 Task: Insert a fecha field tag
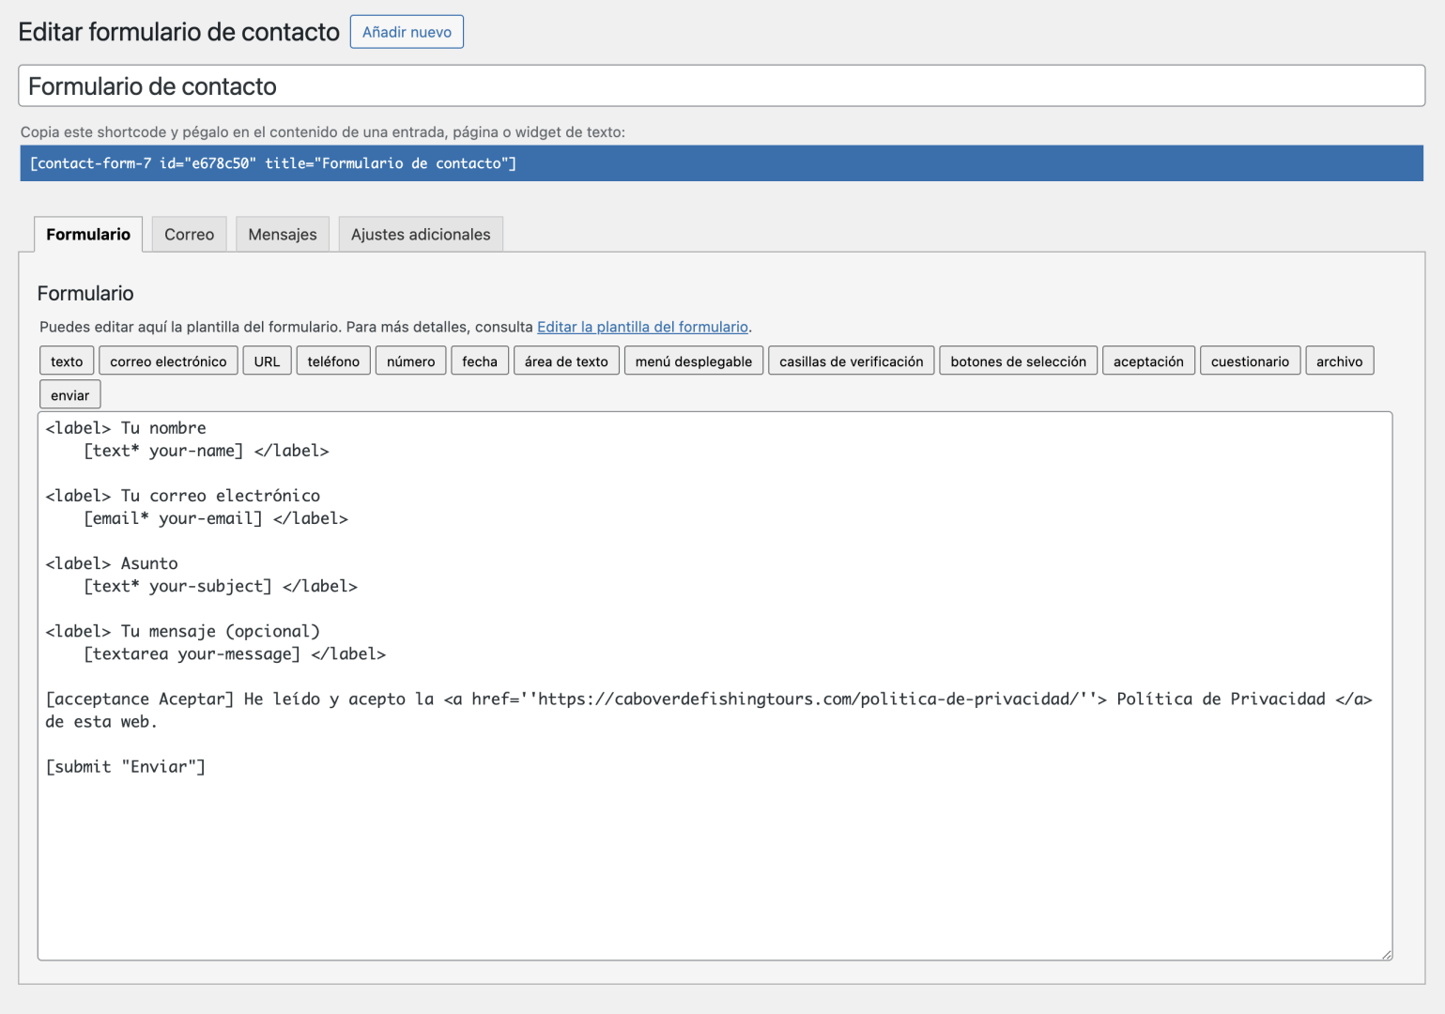[480, 361]
